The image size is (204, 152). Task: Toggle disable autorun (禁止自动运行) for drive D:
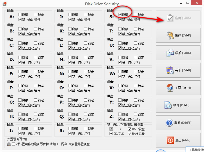[20, 62]
